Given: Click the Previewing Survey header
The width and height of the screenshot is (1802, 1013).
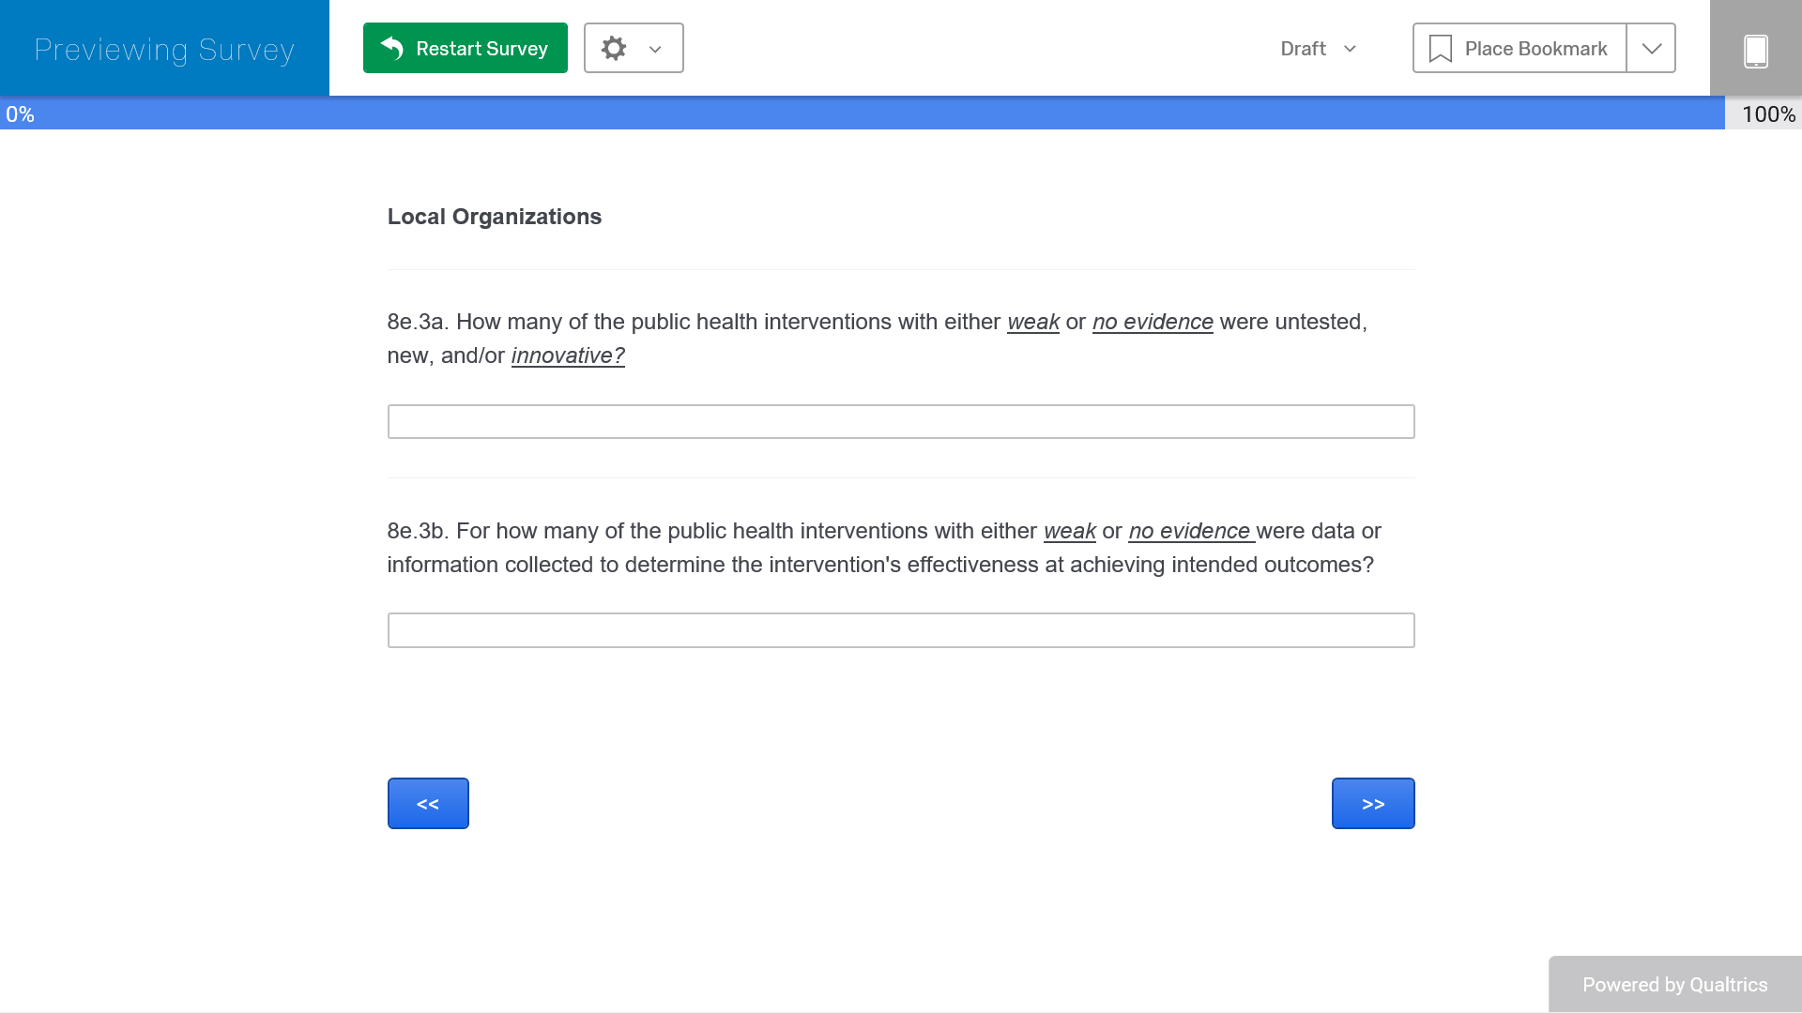Looking at the screenshot, I should tap(164, 49).
